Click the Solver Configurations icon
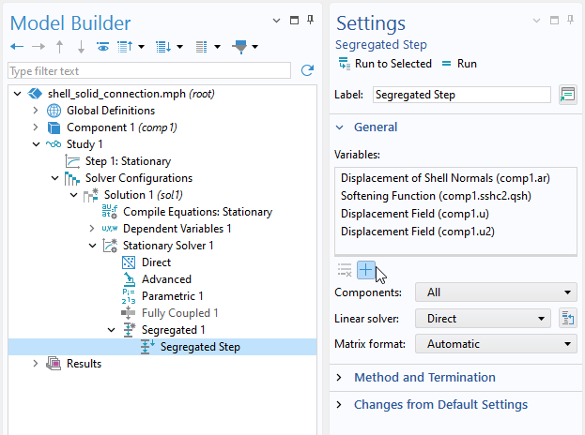This screenshot has height=435, width=585. 72,178
